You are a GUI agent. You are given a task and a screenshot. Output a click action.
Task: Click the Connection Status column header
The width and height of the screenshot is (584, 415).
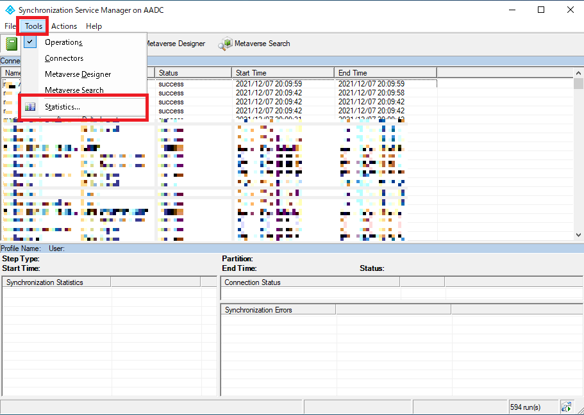[310, 282]
